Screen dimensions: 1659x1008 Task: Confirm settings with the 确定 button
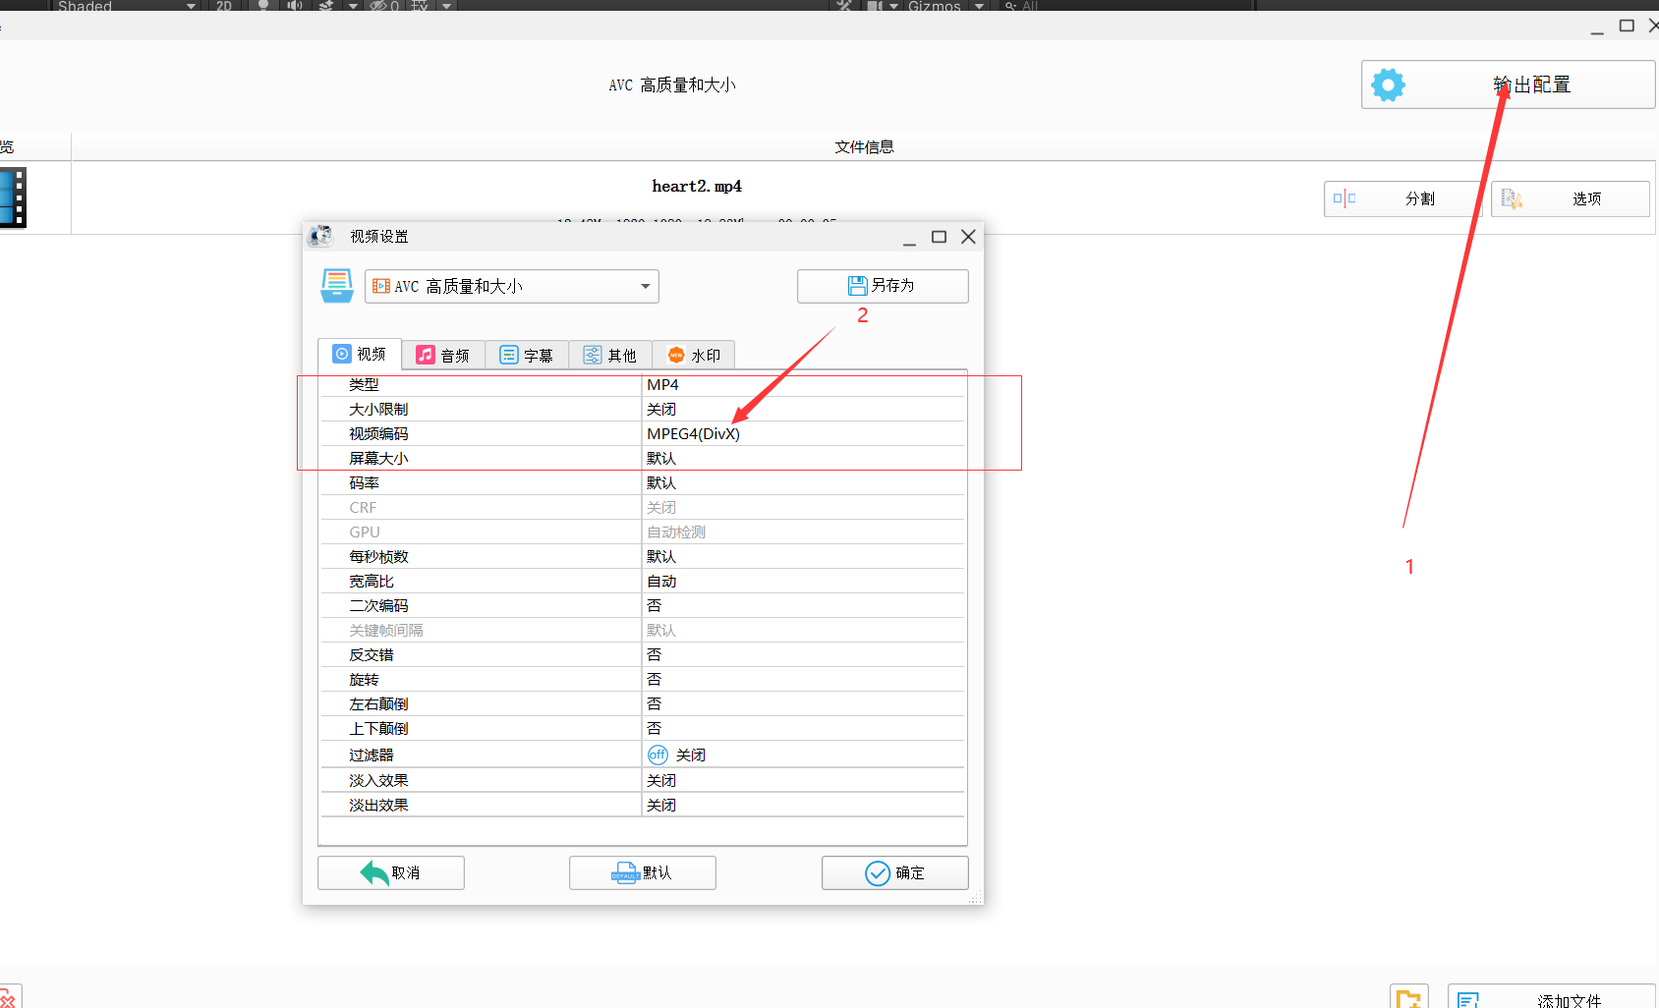tap(894, 872)
